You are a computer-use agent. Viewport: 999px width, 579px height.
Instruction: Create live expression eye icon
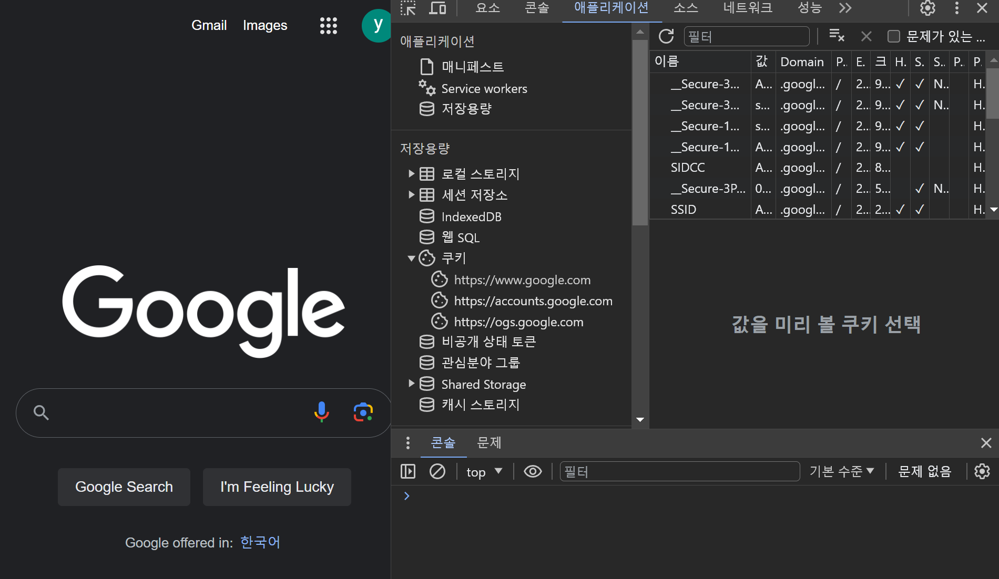point(533,471)
